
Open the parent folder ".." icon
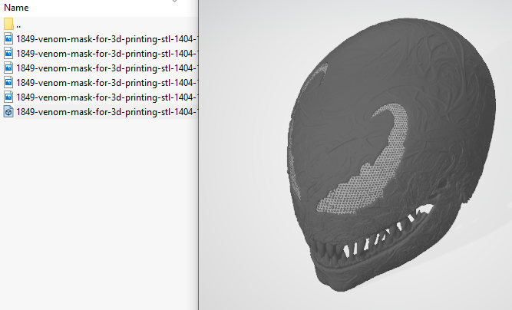[x=8, y=24]
